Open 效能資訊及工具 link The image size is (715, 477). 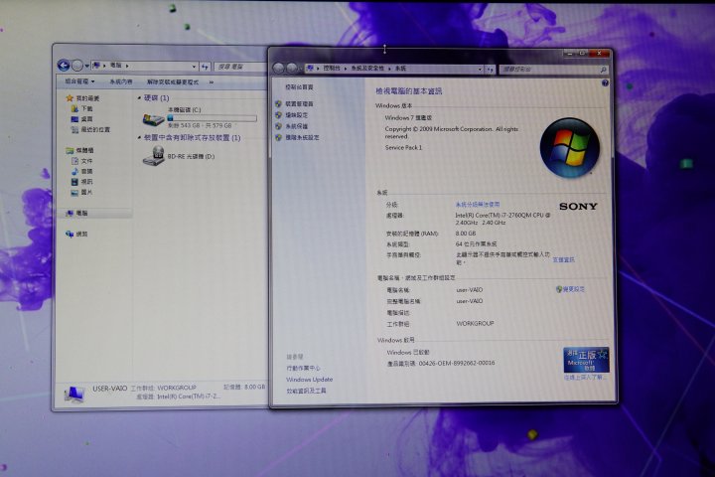pos(306,391)
